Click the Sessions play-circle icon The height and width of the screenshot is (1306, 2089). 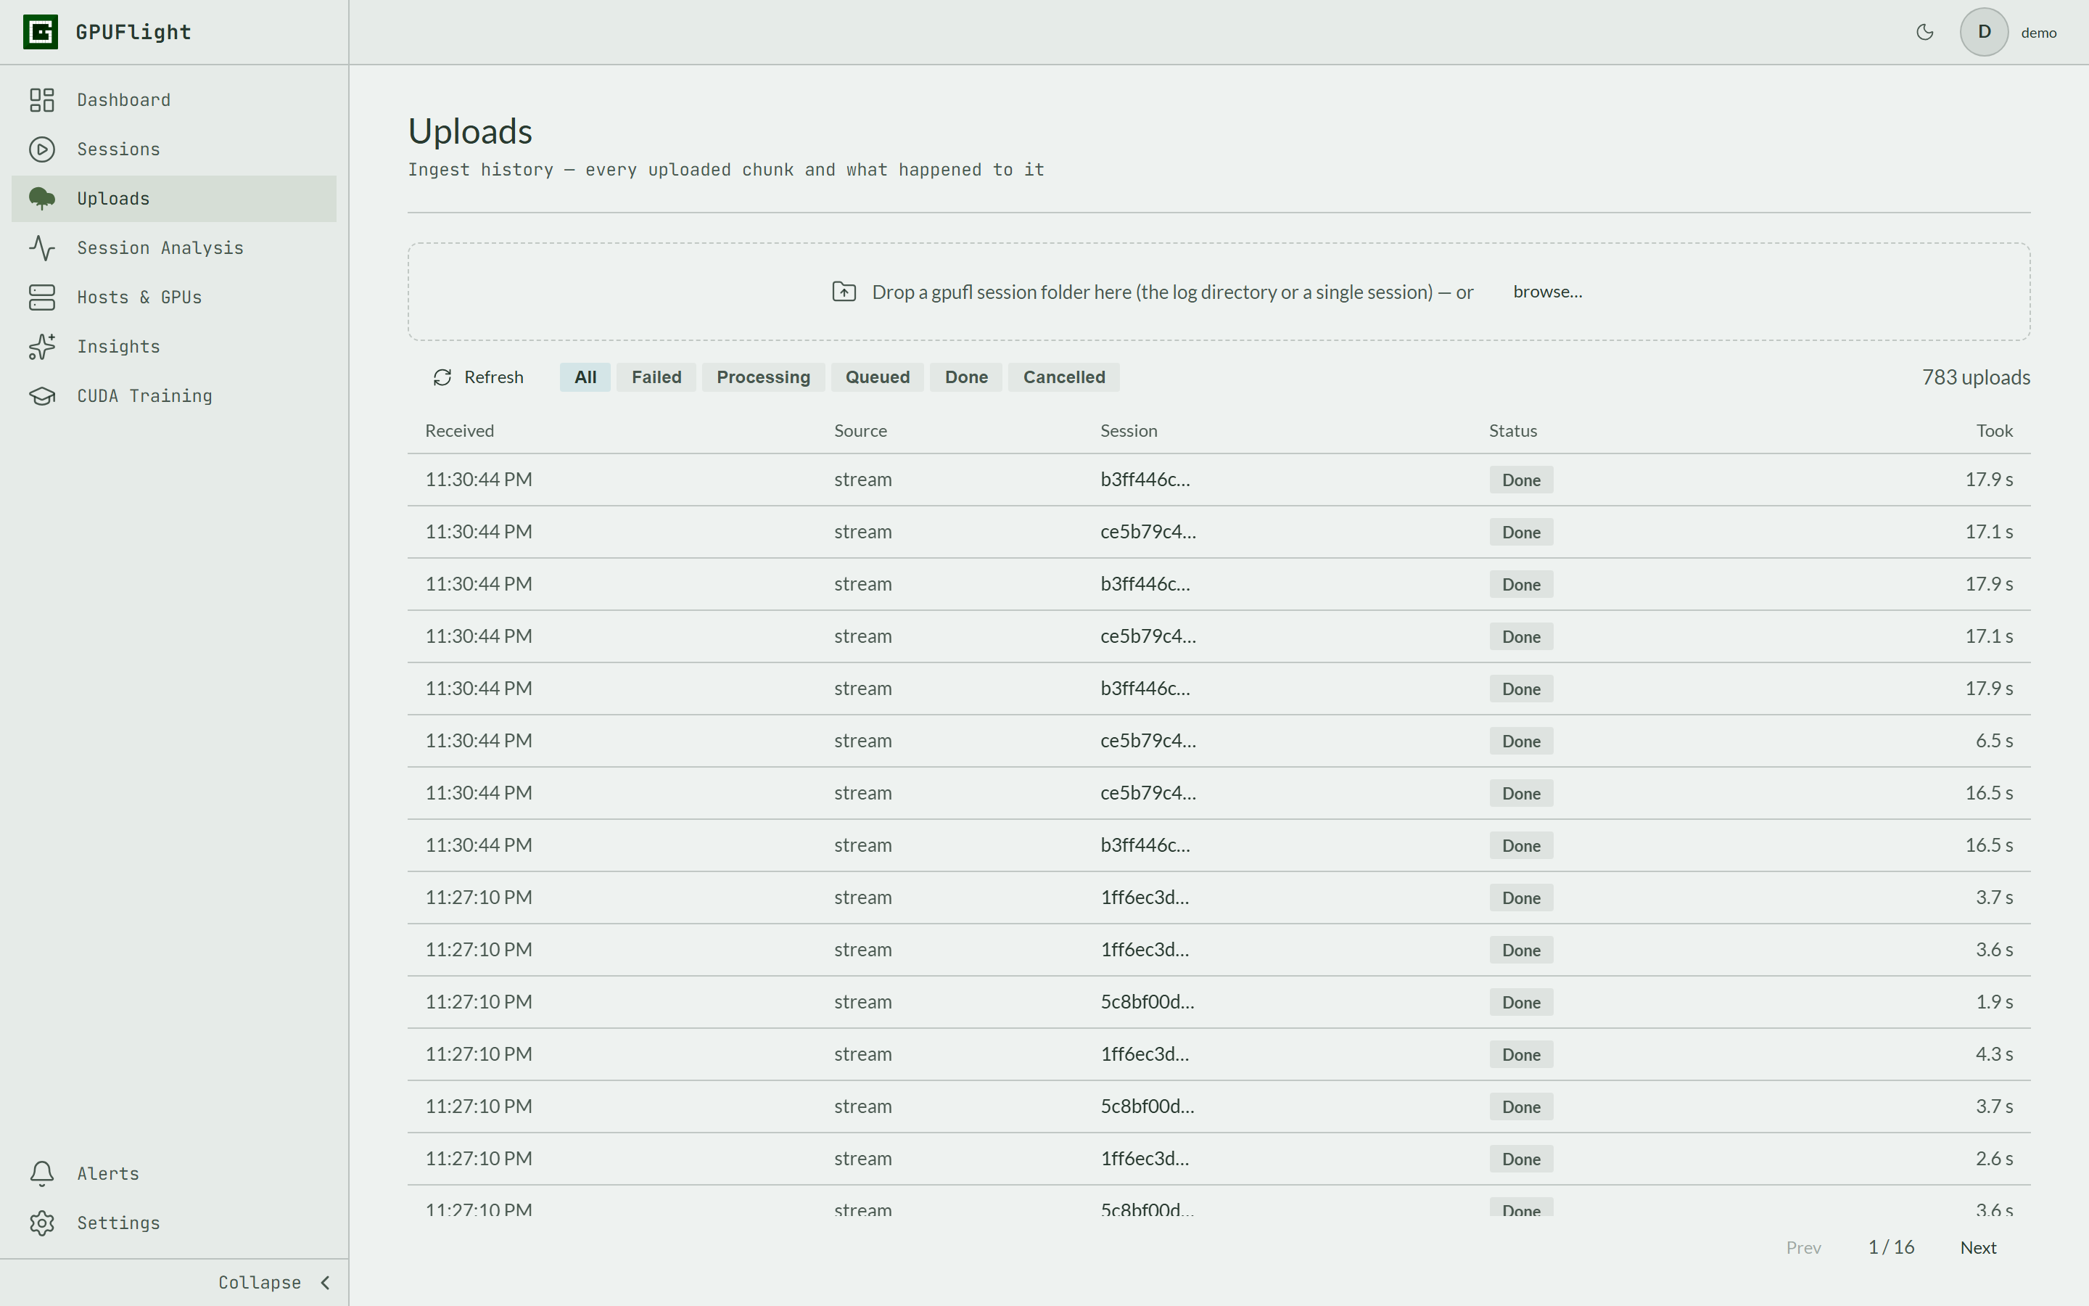[x=41, y=149]
